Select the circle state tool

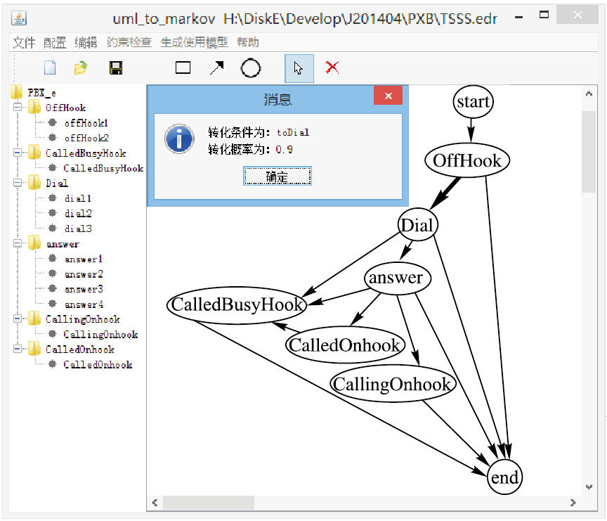251,68
